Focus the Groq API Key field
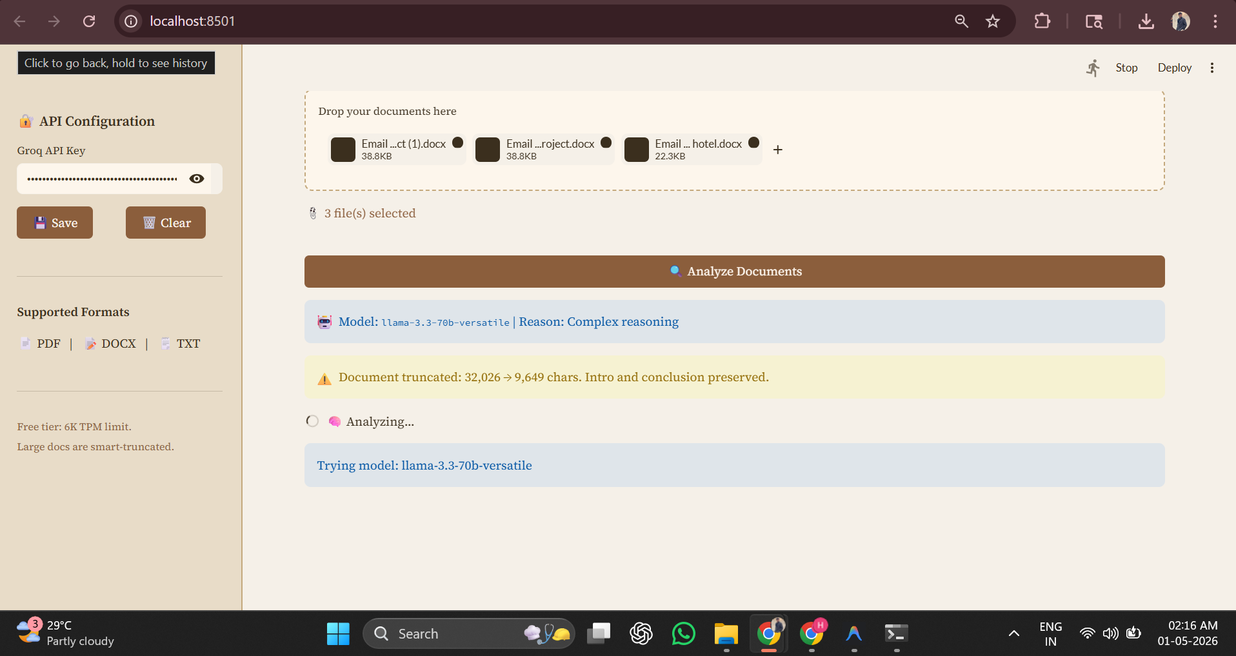This screenshot has width=1236, height=656. [102, 179]
